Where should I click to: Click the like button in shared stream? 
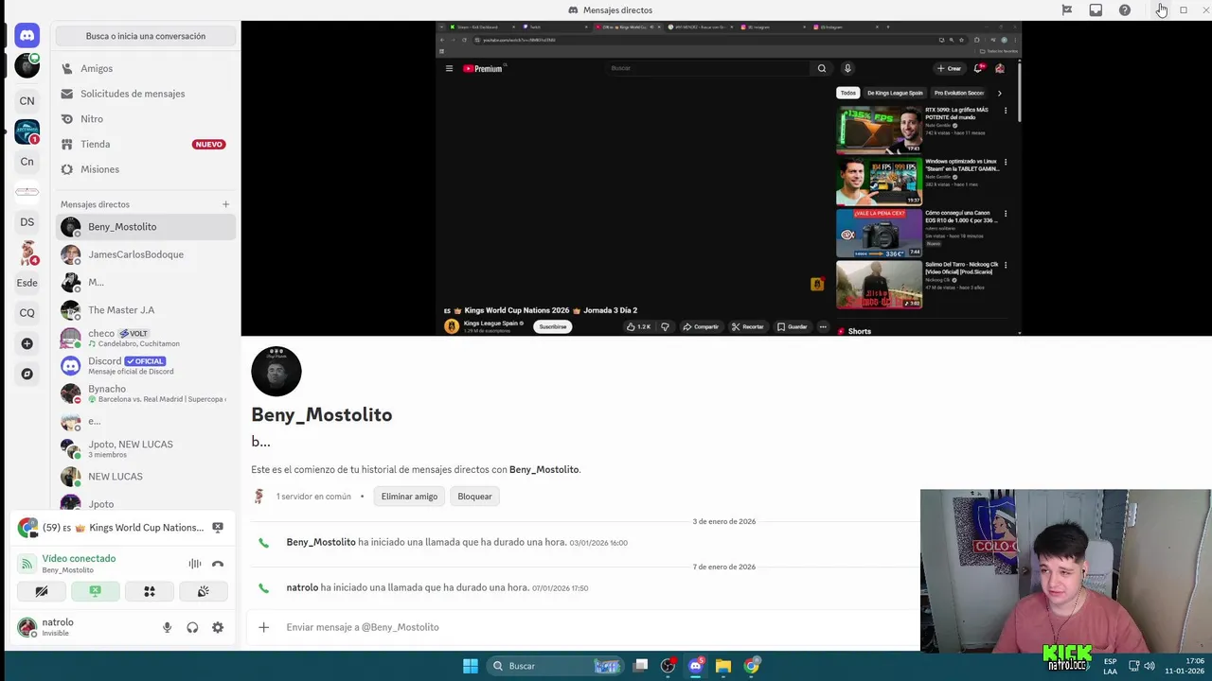pyautogui.click(x=637, y=326)
